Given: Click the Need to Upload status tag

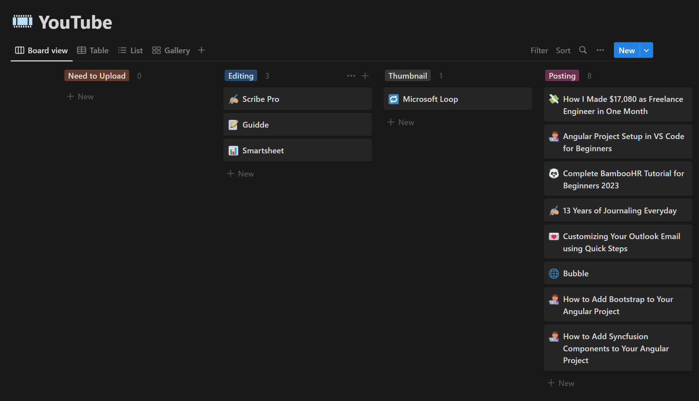Looking at the screenshot, I should coord(97,76).
